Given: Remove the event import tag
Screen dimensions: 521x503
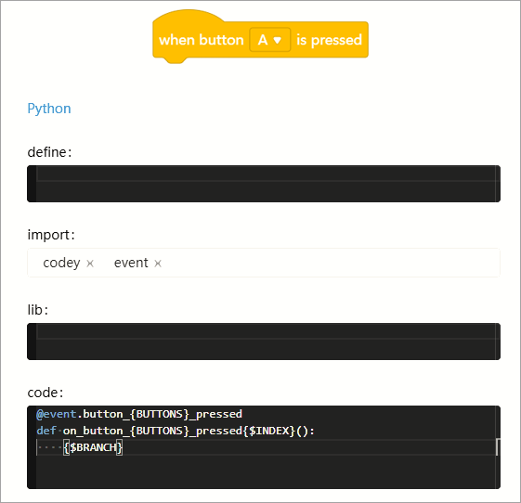Looking at the screenshot, I should 158,264.
